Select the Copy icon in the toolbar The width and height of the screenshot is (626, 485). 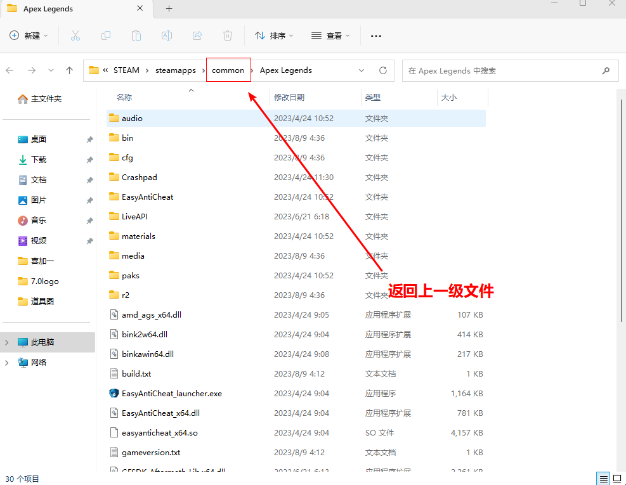click(105, 36)
